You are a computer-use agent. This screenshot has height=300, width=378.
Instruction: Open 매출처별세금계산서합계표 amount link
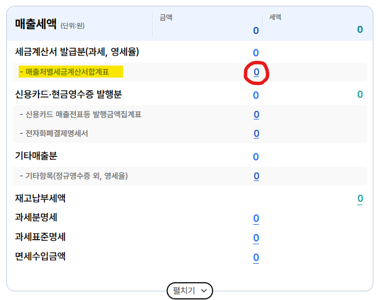click(x=256, y=72)
